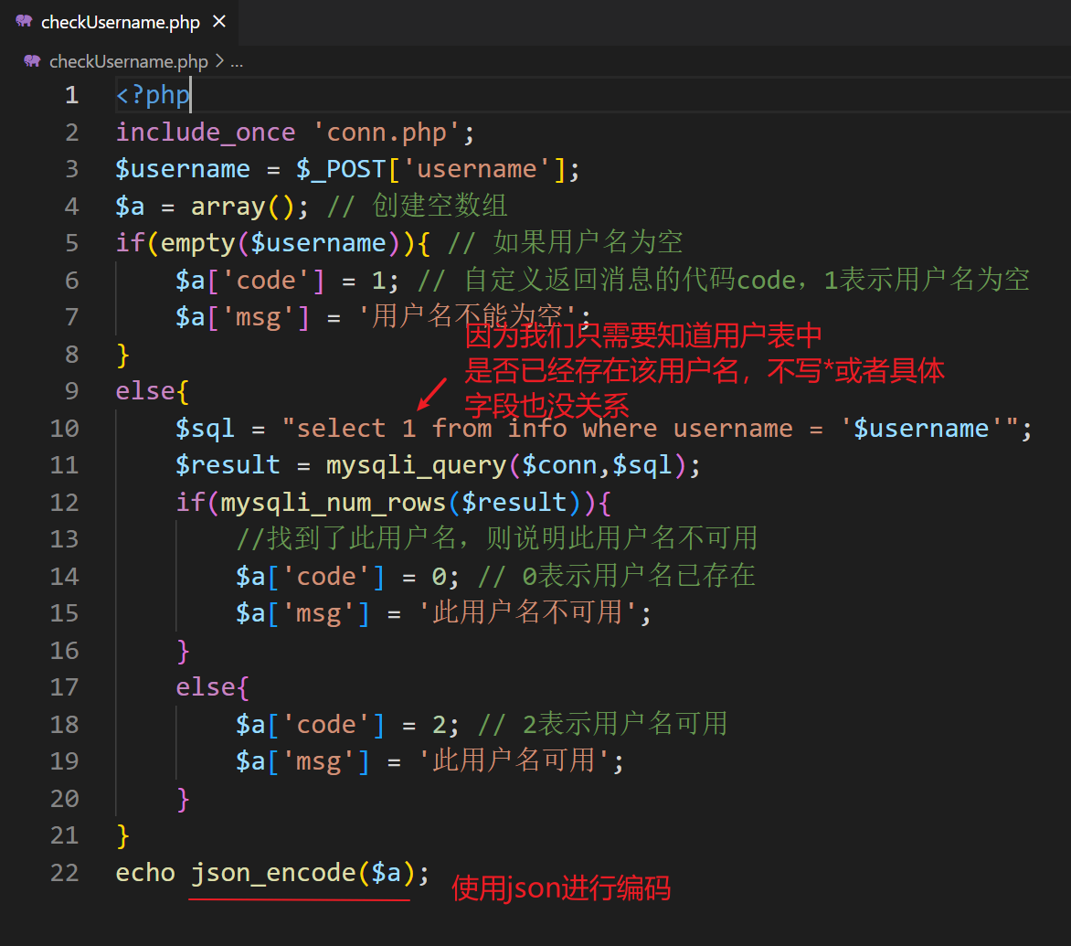
Task: Click json_encode on line 22
Action: click(273, 873)
